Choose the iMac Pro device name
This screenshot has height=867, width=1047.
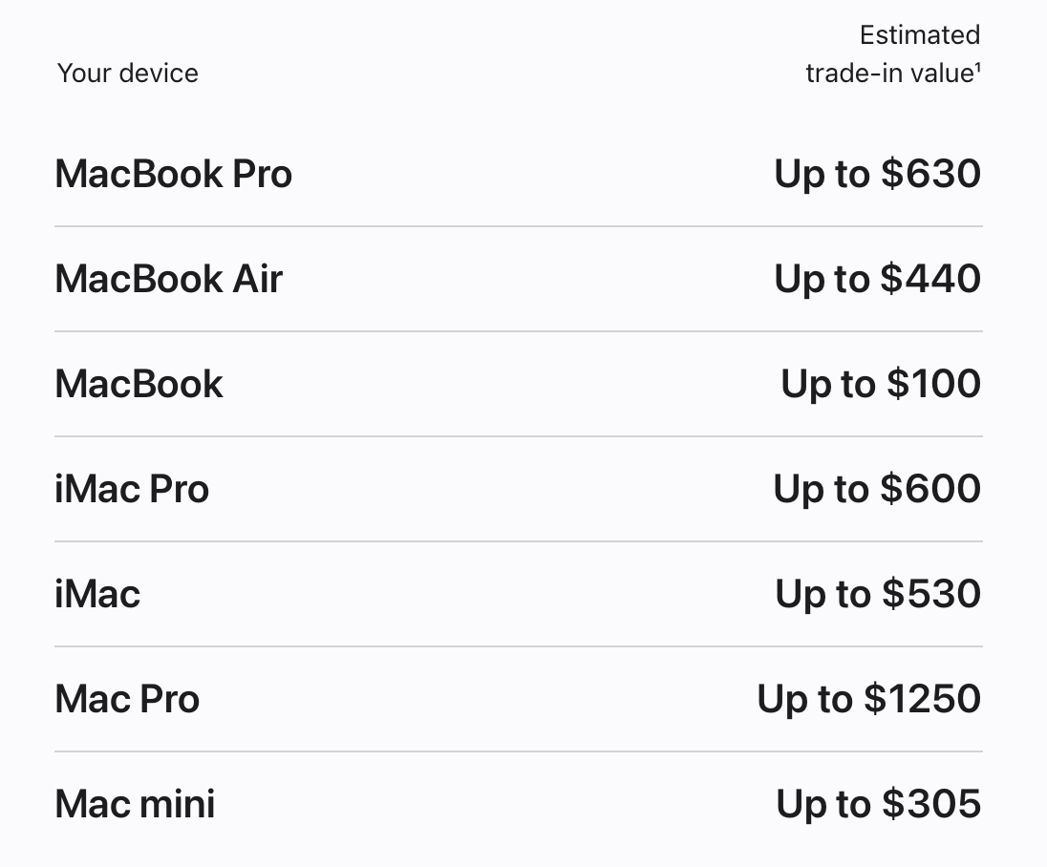132,489
